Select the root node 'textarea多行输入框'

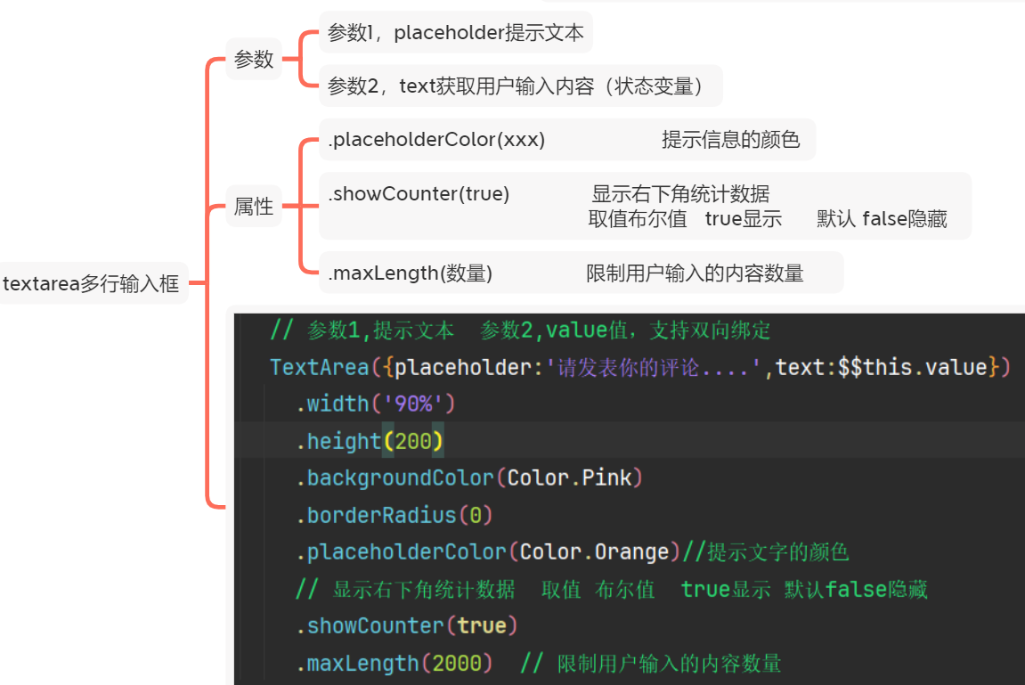pos(93,283)
